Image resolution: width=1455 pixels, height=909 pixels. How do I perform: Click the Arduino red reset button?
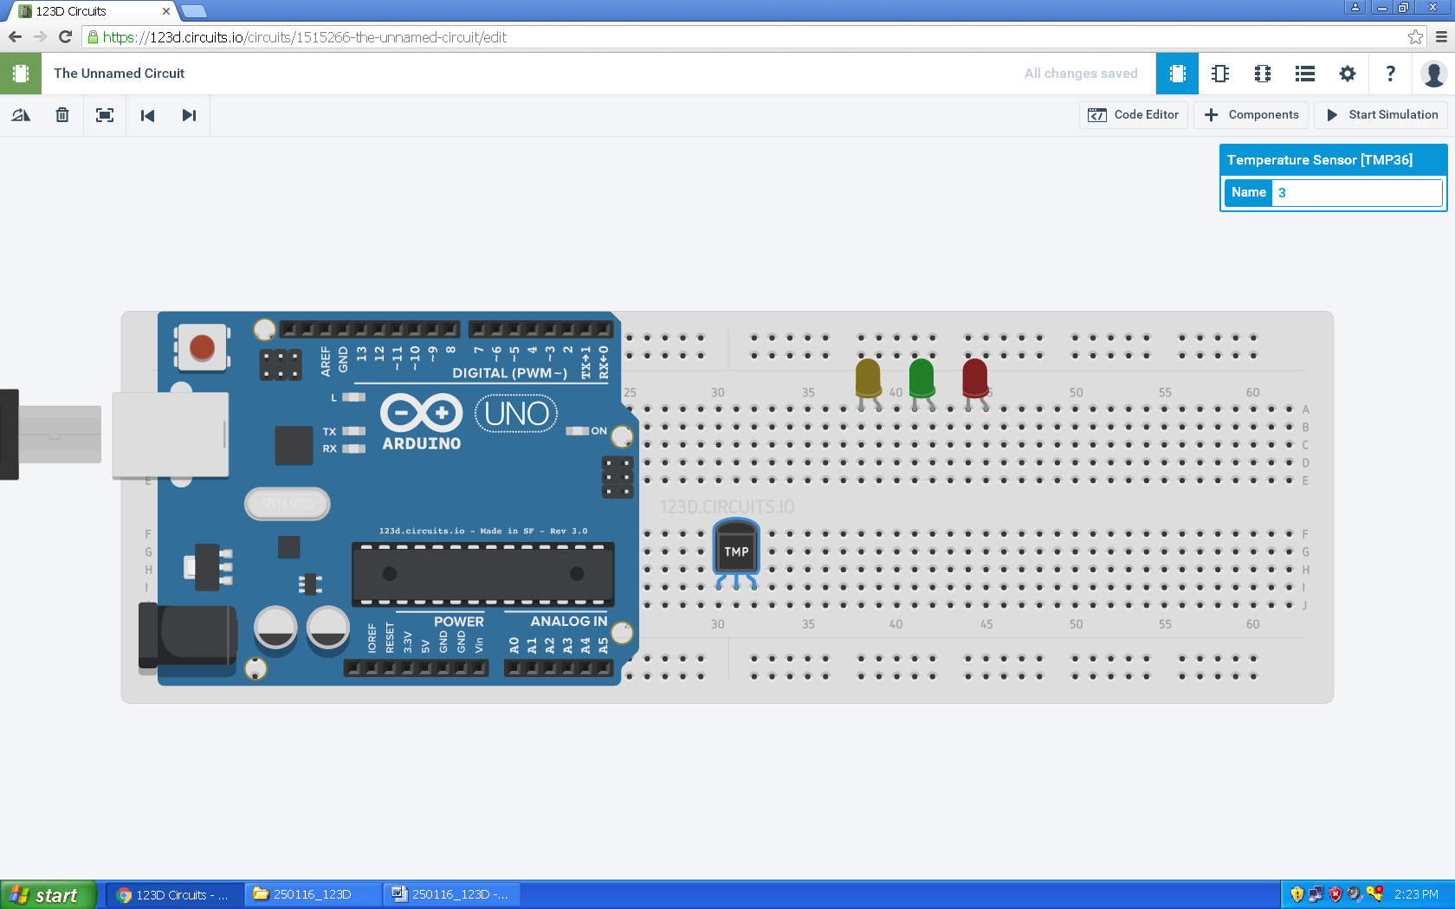coord(202,347)
